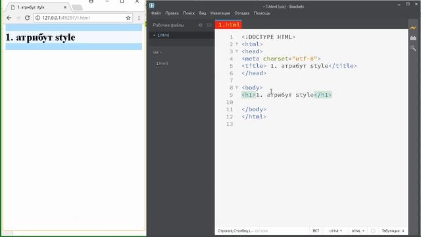Select the 1.html editor tab

tap(228, 25)
